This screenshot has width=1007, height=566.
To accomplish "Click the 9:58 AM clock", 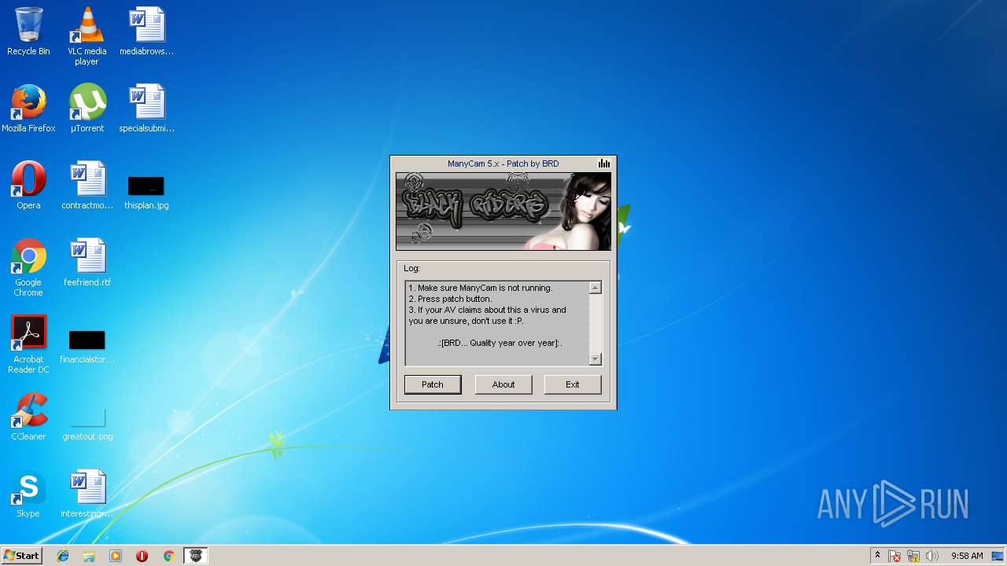I will (967, 556).
